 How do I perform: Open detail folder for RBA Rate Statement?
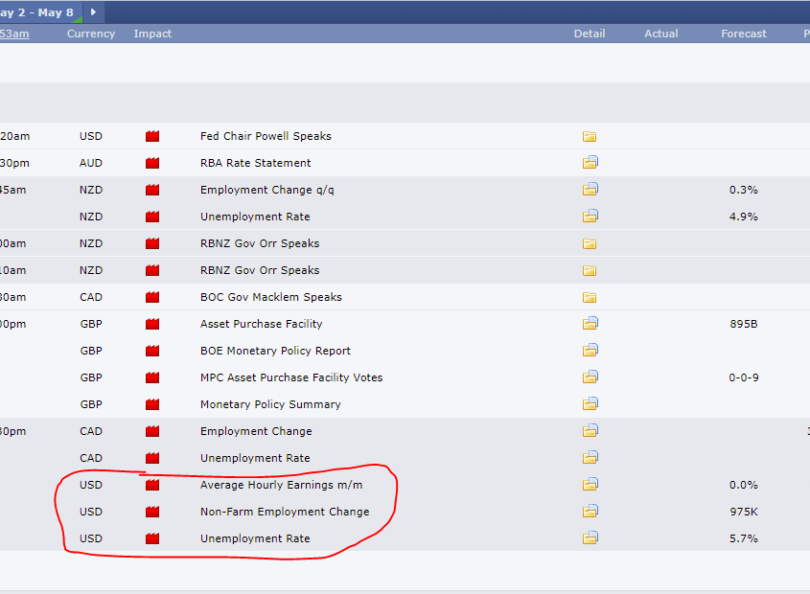click(590, 163)
